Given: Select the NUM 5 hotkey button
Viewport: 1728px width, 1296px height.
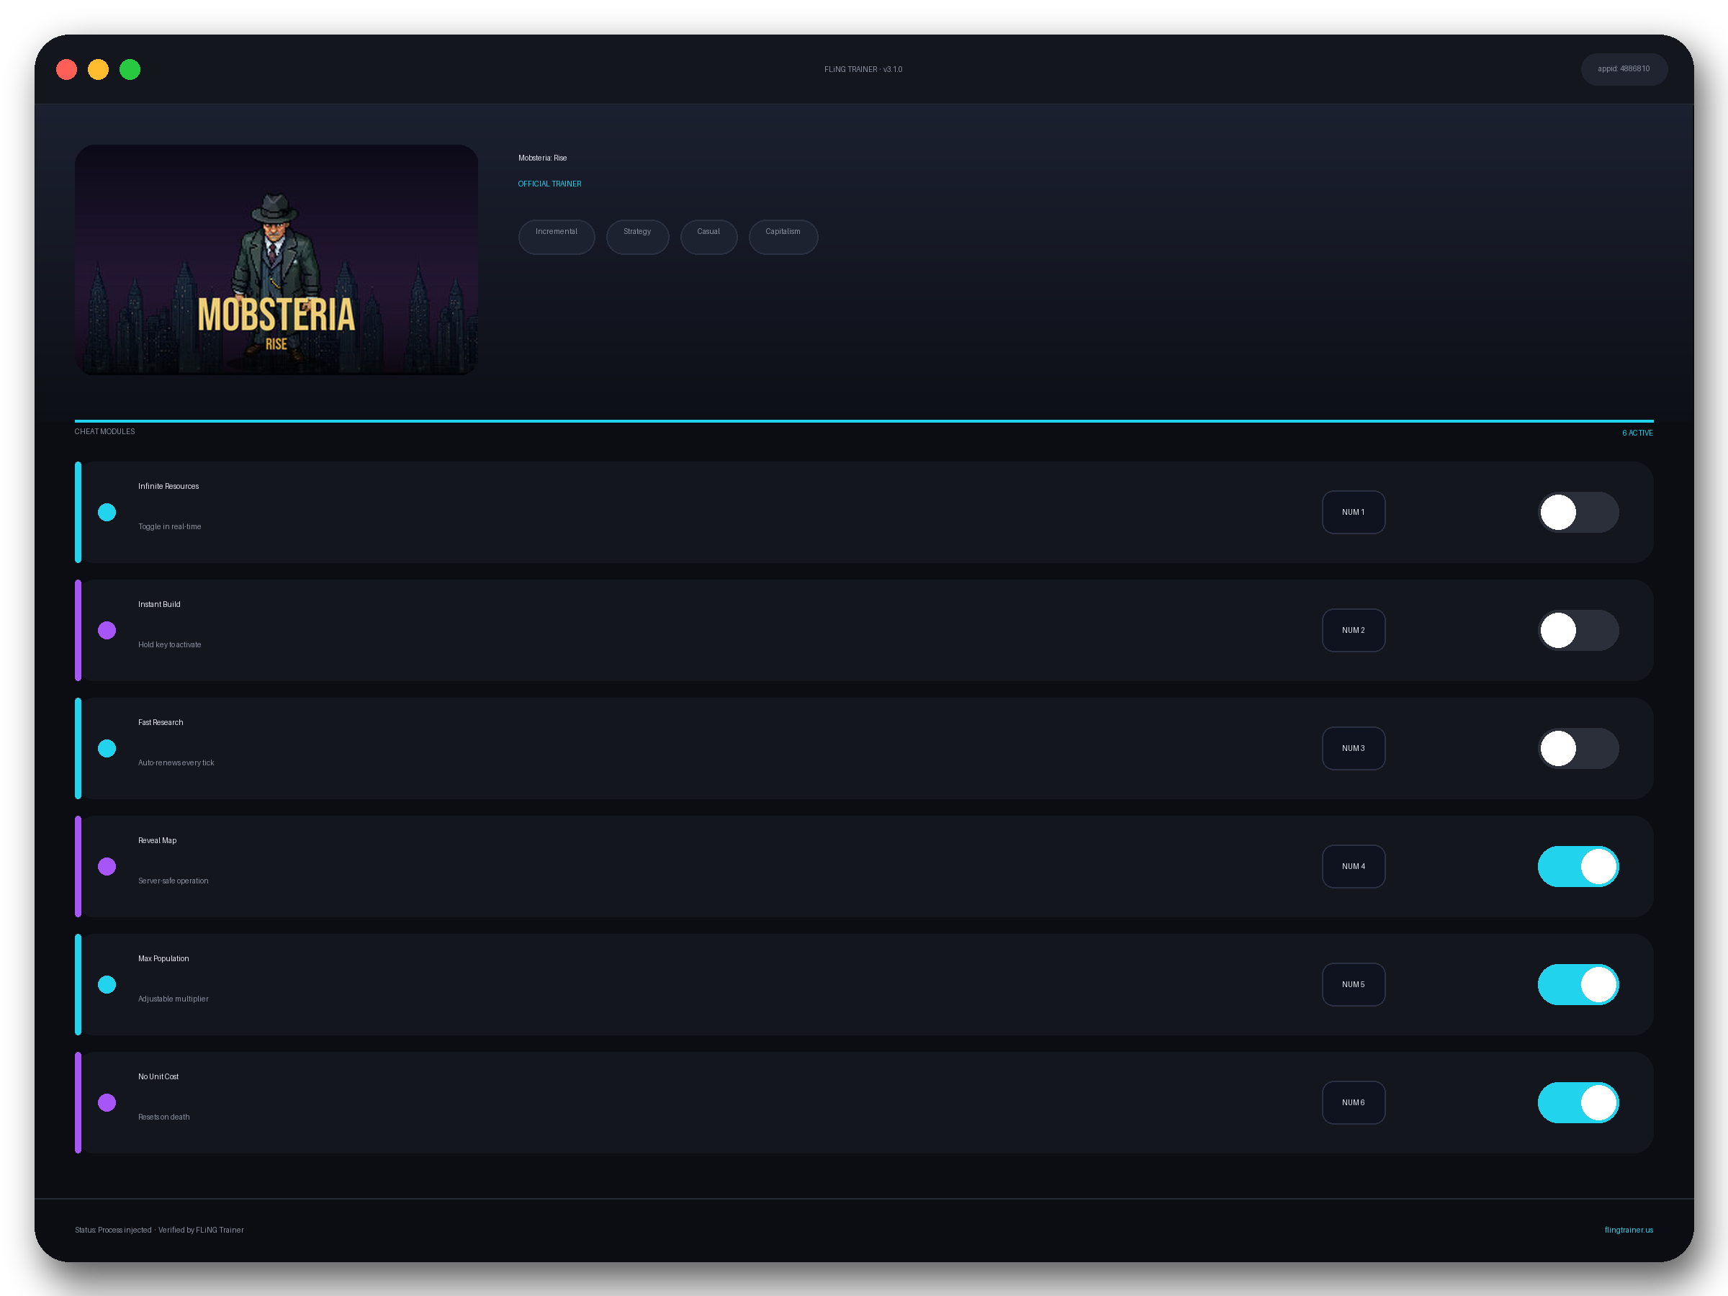Looking at the screenshot, I should click(x=1353, y=984).
